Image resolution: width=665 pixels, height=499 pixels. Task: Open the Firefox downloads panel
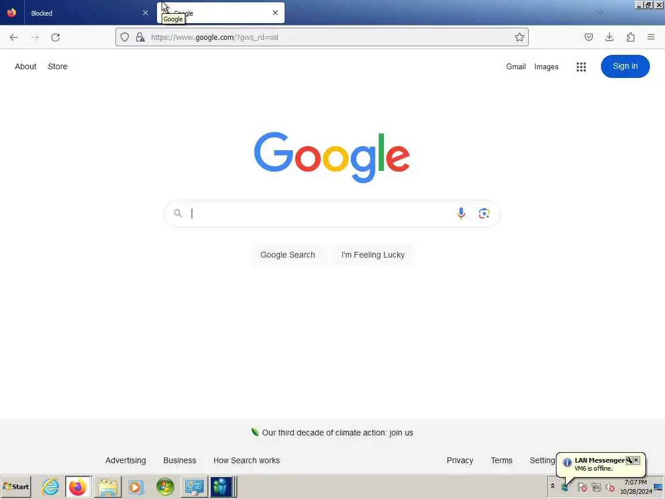pos(610,38)
